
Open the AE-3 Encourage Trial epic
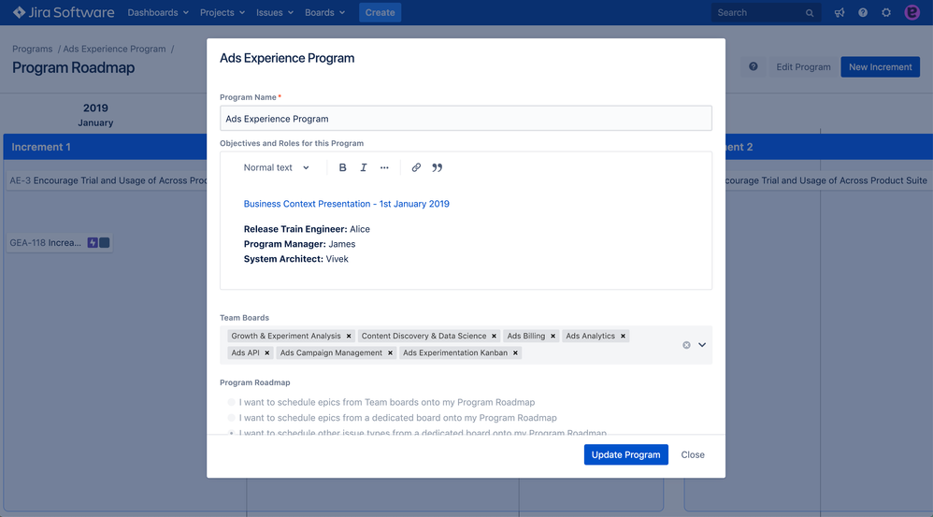(108, 180)
